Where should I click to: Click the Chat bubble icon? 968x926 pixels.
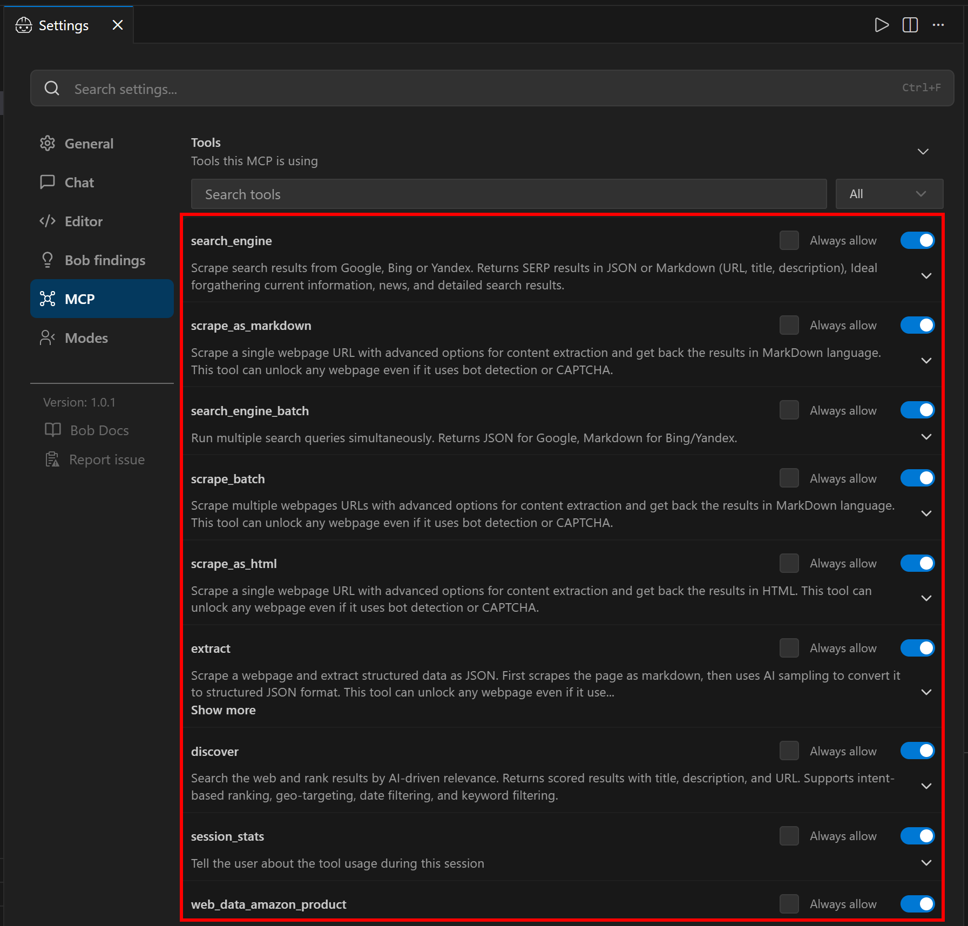tap(48, 182)
